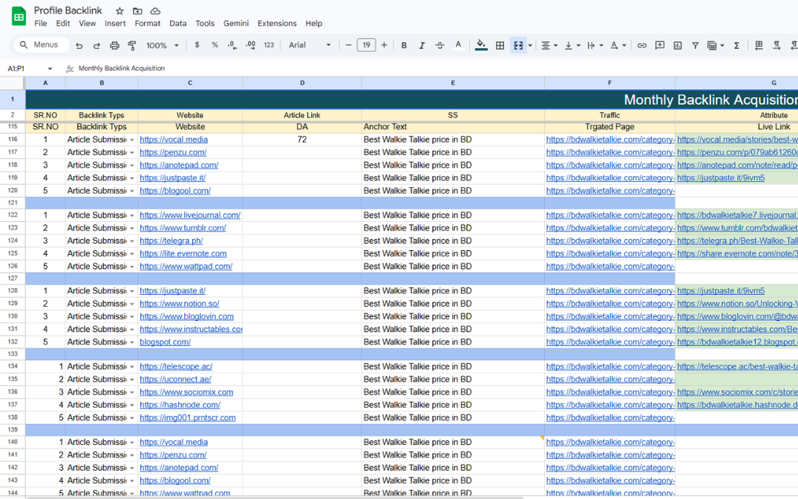Click the Undo icon in toolbar

tap(79, 45)
